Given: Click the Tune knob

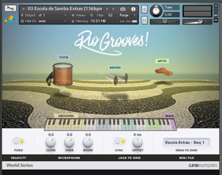Looking at the screenshot, I should click(156, 11).
